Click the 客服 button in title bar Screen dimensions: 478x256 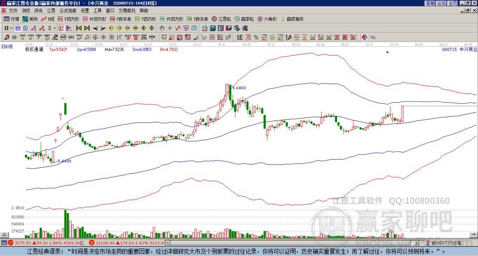(430, 3)
